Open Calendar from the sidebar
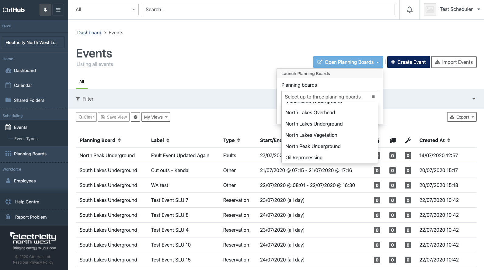Viewport: 484px width, 270px height. [23, 85]
